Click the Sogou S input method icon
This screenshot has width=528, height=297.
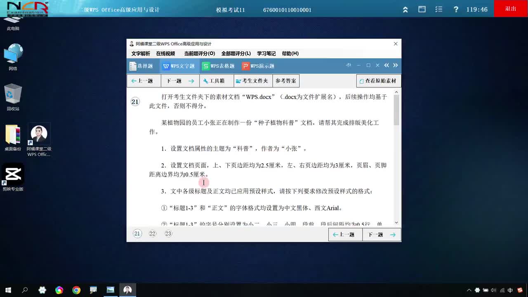520,290
